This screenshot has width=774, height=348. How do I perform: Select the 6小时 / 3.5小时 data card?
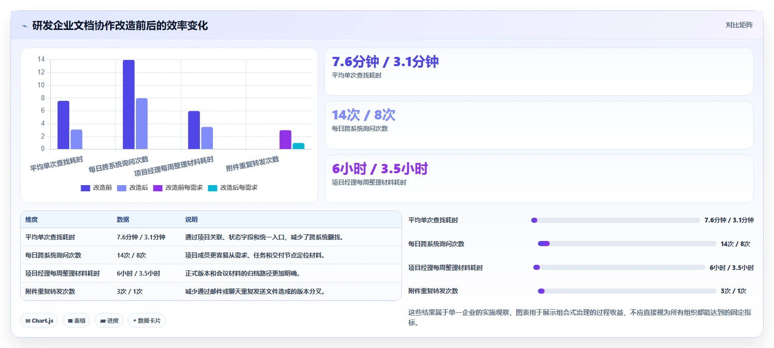click(539, 179)
